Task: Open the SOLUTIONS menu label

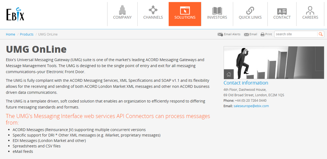Action: (185, 17)
